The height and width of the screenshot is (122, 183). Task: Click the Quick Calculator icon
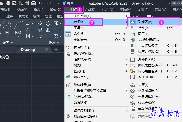tap(133, 52)
